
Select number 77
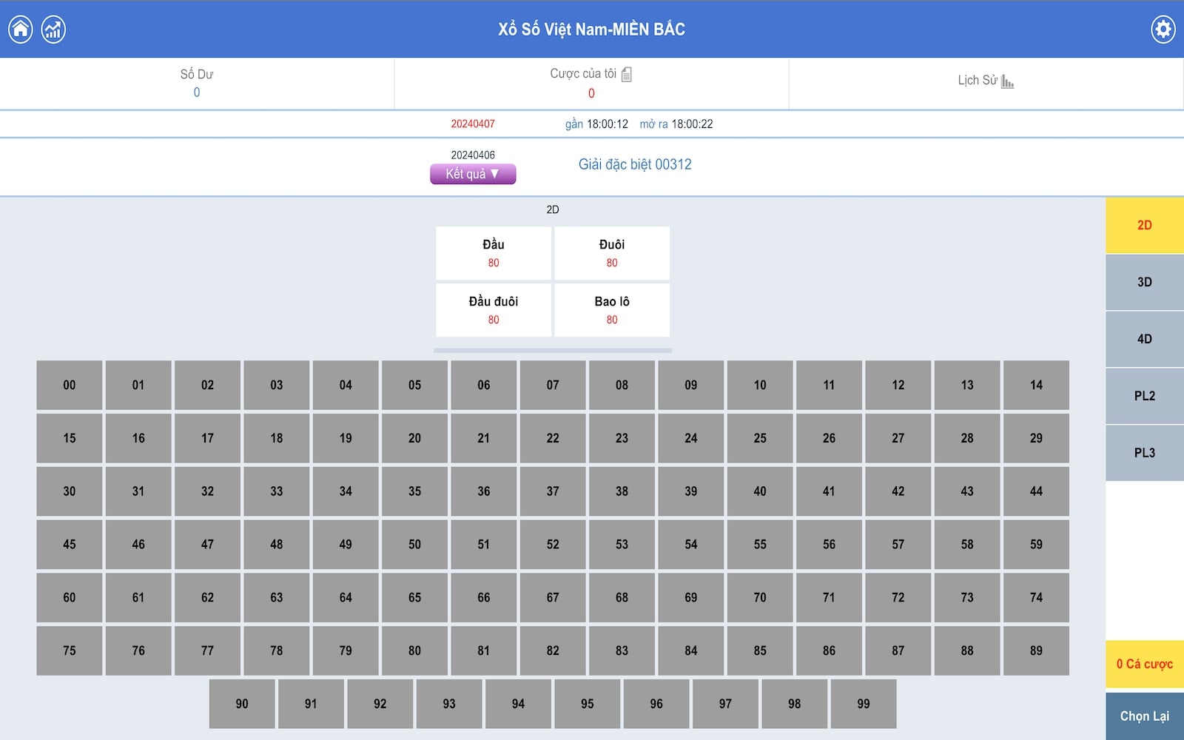[207, 651]
